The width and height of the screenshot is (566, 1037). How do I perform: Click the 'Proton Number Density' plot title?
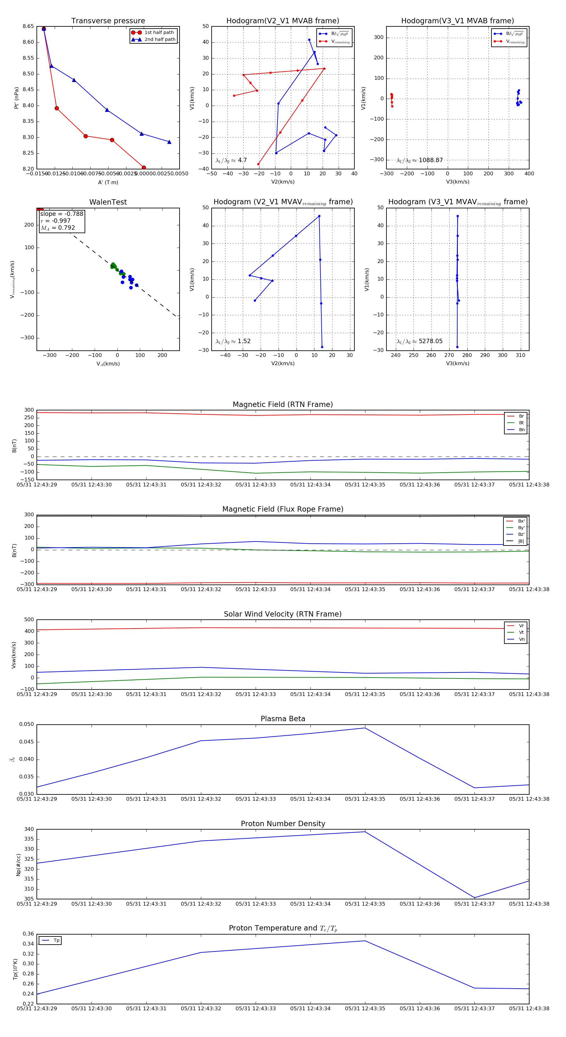tap(283, 824)
